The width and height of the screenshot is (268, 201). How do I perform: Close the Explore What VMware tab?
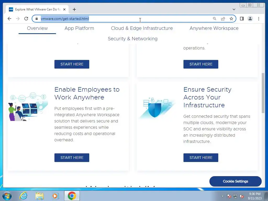64,9
